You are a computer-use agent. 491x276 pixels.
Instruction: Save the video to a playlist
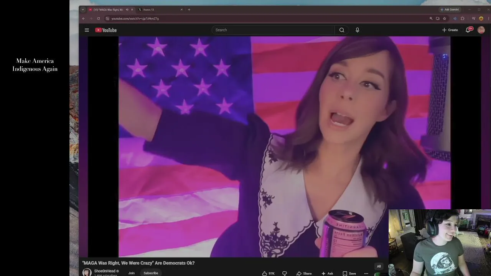[x=349, y=273]
